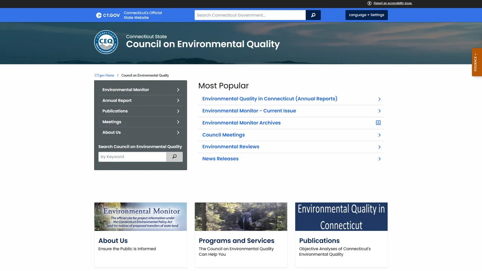The height and width of the screenshot is (271, 482).
Task: Focus the by Keyword search field
Action: tap(132, 157)
